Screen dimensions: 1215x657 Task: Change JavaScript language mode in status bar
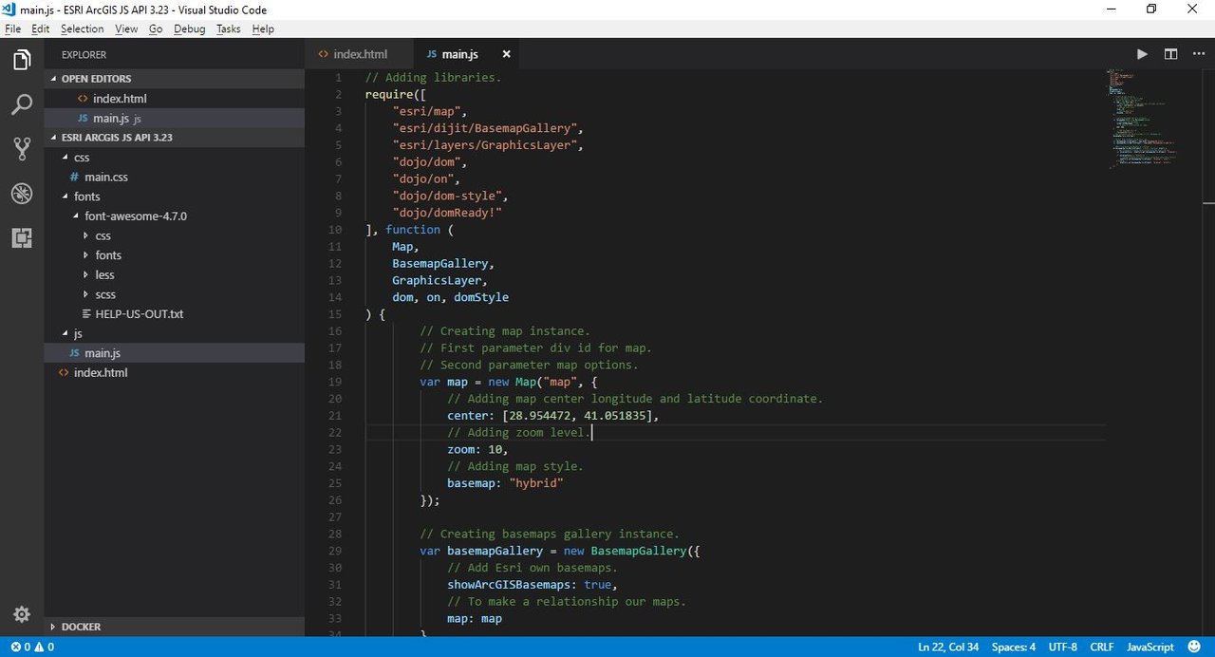tap(1150, 647)
